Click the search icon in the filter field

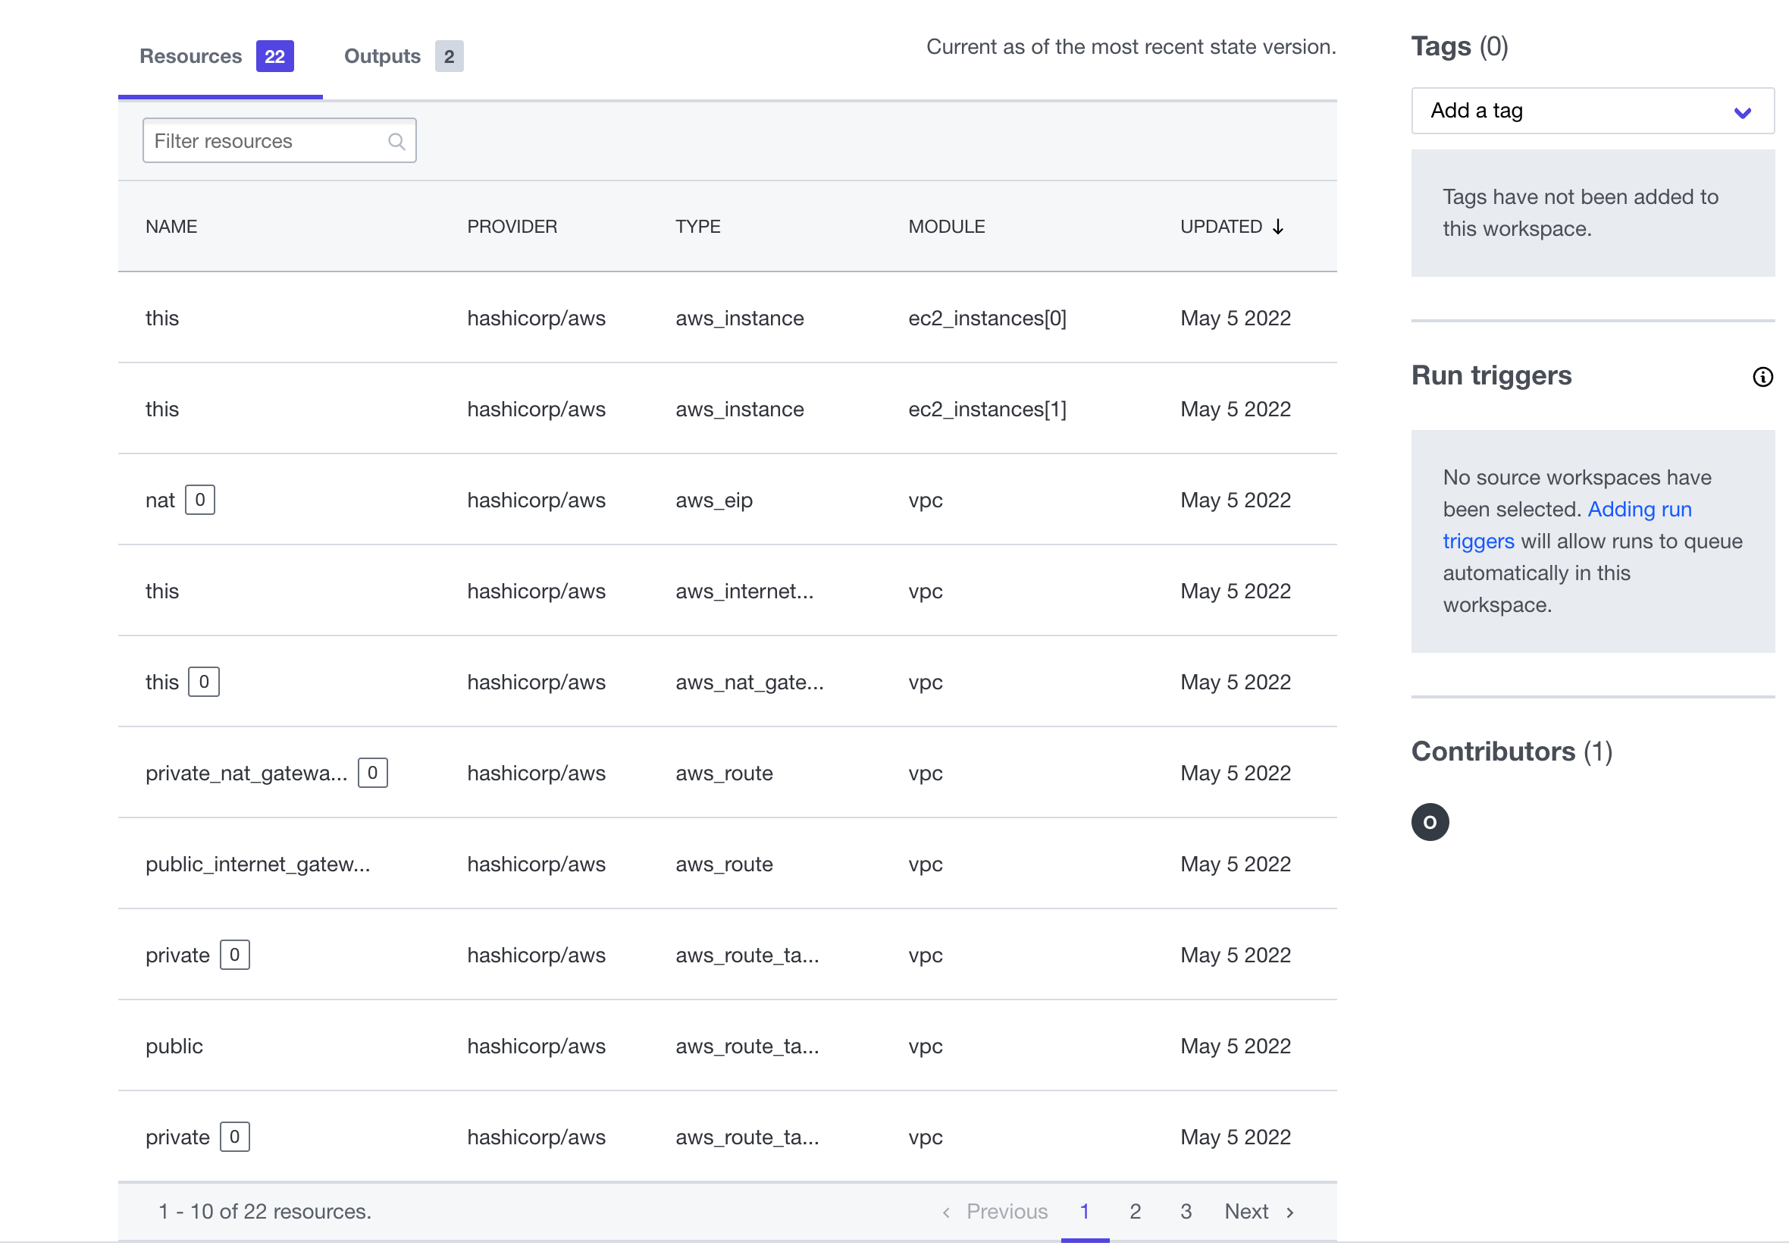(x=396, y=141)
